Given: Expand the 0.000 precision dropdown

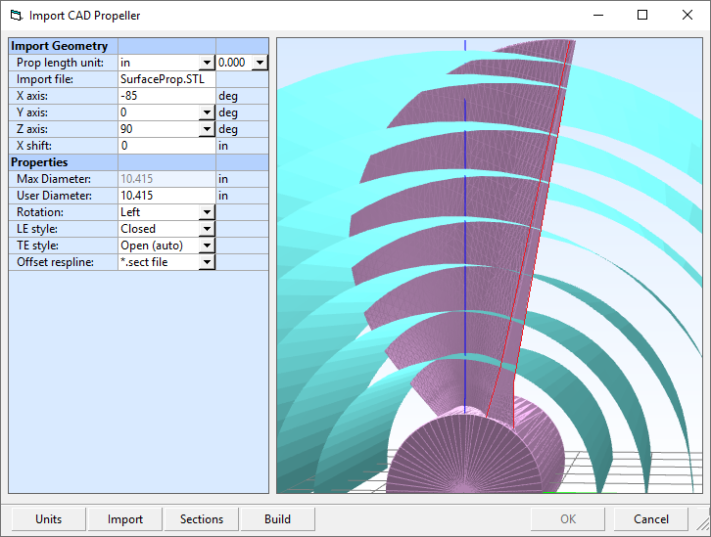Looking at the screenshot, I should coord(259,63).
